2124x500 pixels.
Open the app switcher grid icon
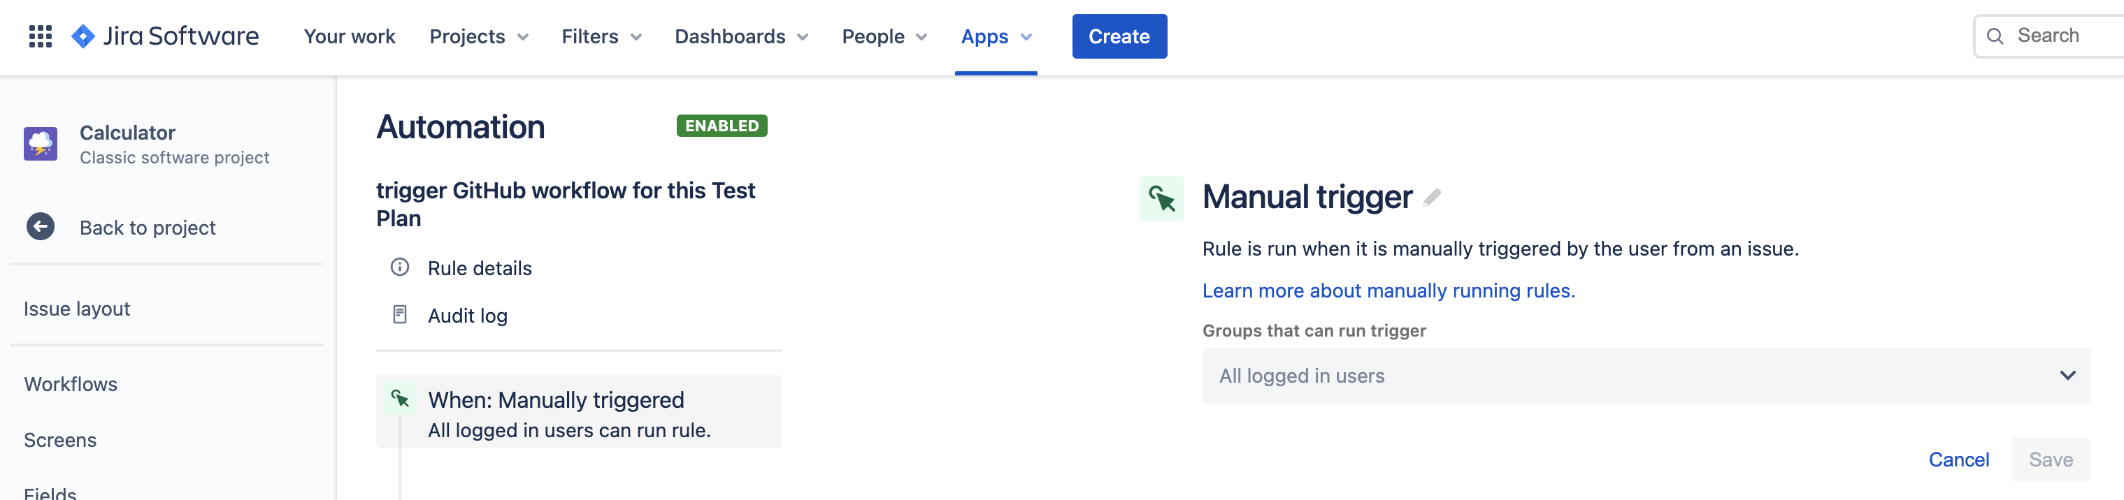(x=41, y=36)
